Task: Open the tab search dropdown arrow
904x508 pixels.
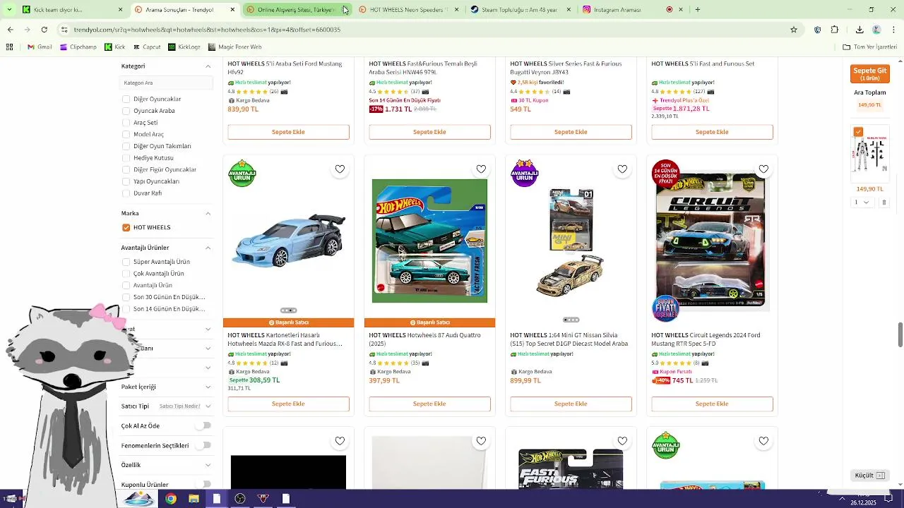Action: pos(8,10)
